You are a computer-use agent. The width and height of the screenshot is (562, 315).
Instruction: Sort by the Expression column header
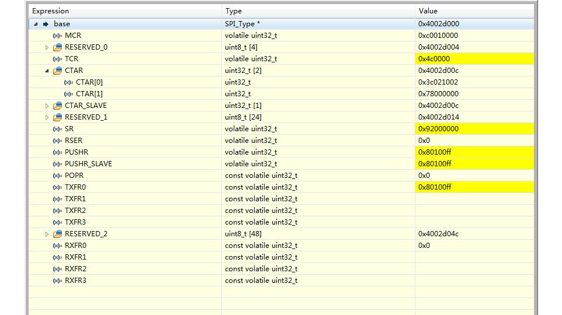tap(50, 11)
